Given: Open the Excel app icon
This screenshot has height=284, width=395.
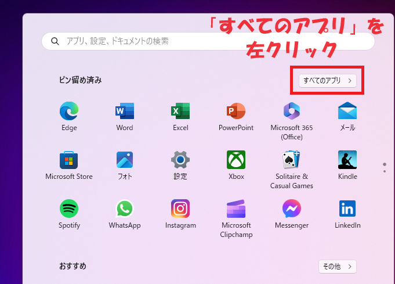Looking at the screenshot, I should point(180,111).
